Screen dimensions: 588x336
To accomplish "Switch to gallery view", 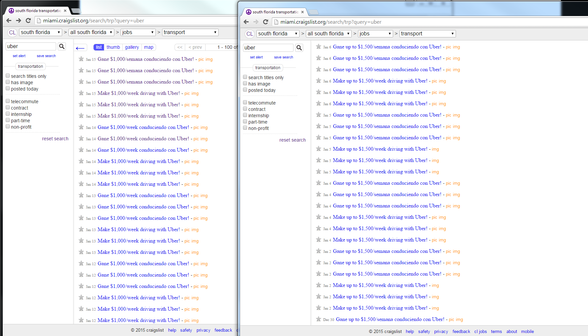I will point(132,47).
